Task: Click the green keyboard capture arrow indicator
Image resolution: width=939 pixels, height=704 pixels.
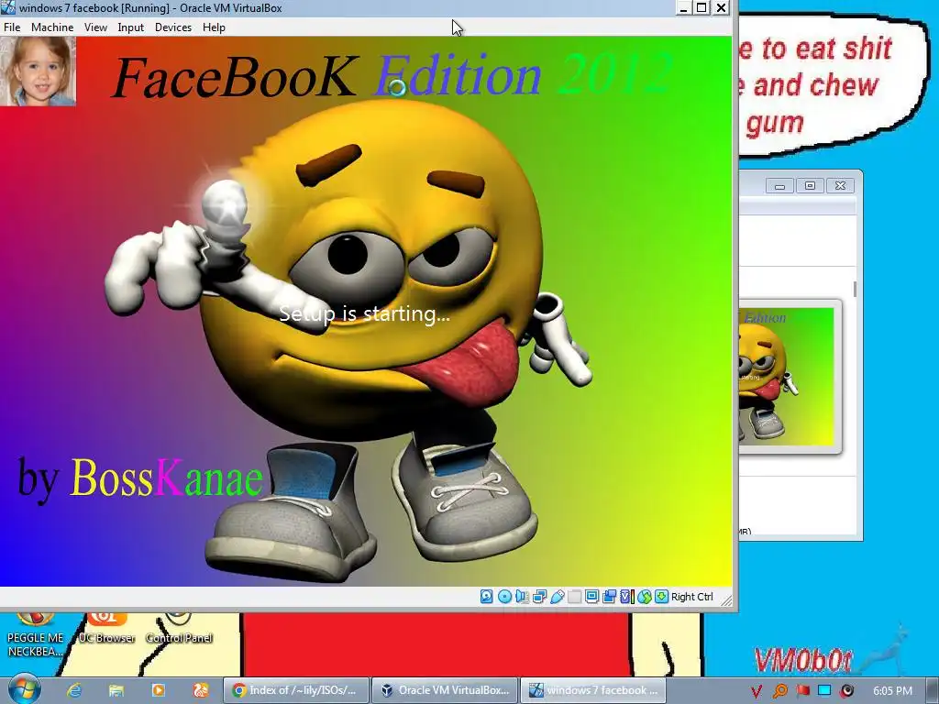Action: point(661,596)
